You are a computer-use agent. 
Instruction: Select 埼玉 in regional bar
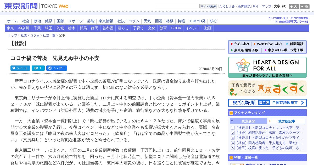(x=49, y=28)
